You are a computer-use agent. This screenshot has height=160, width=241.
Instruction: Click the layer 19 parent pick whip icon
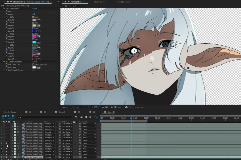80,157
